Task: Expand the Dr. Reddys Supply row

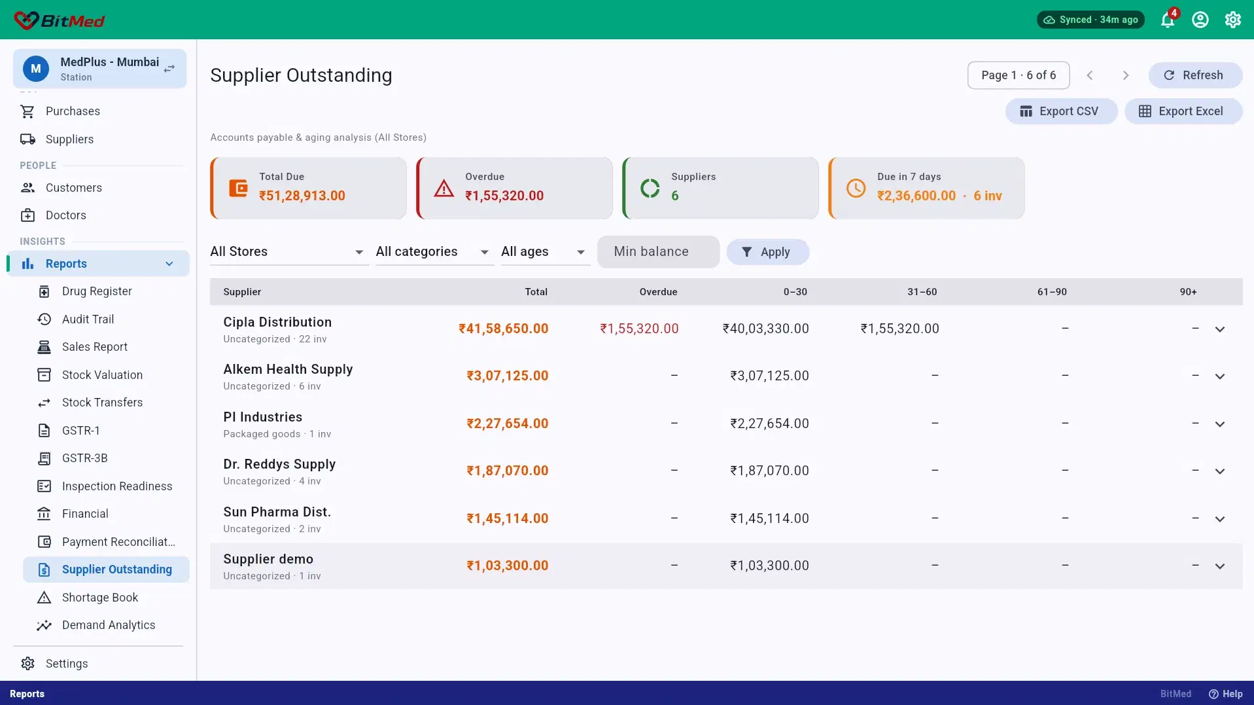Action: point(1220,471)
